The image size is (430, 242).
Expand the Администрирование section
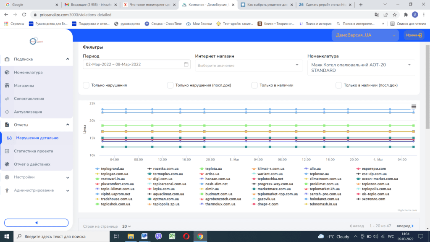coord(37,190)
